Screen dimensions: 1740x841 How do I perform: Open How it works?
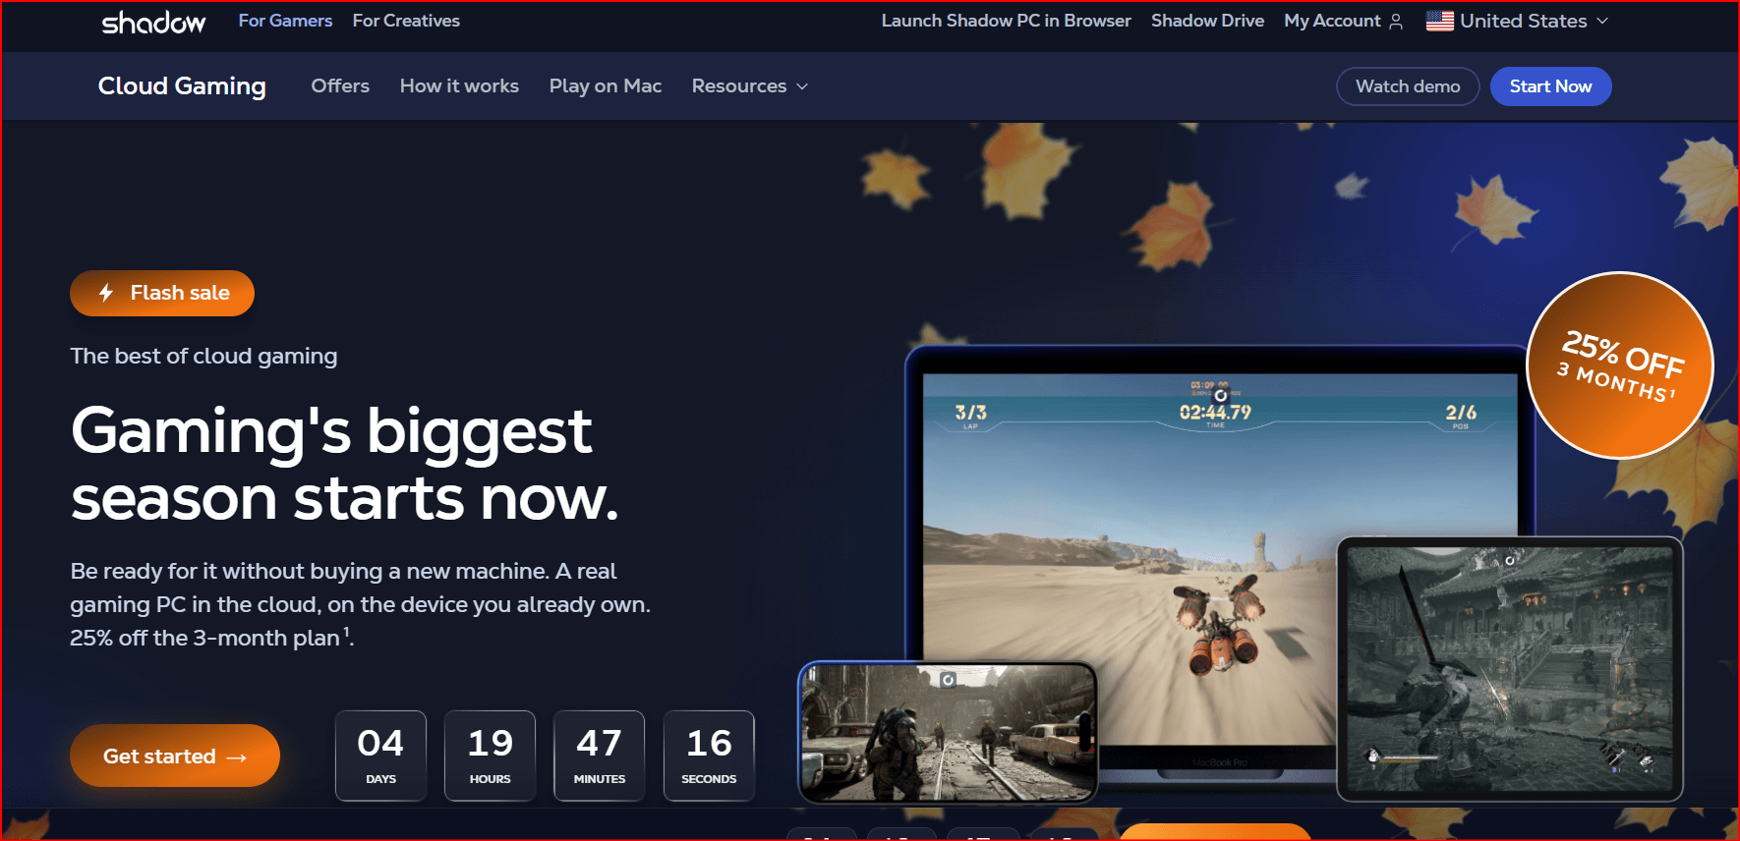click(459, 86)
